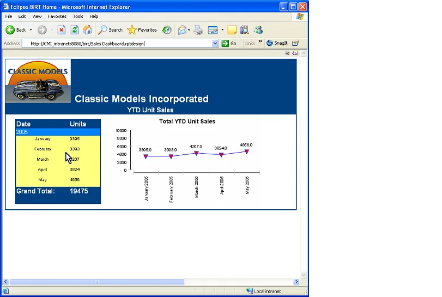
Task: Click the SnagIt toolbar button
Action: [277, 43]
